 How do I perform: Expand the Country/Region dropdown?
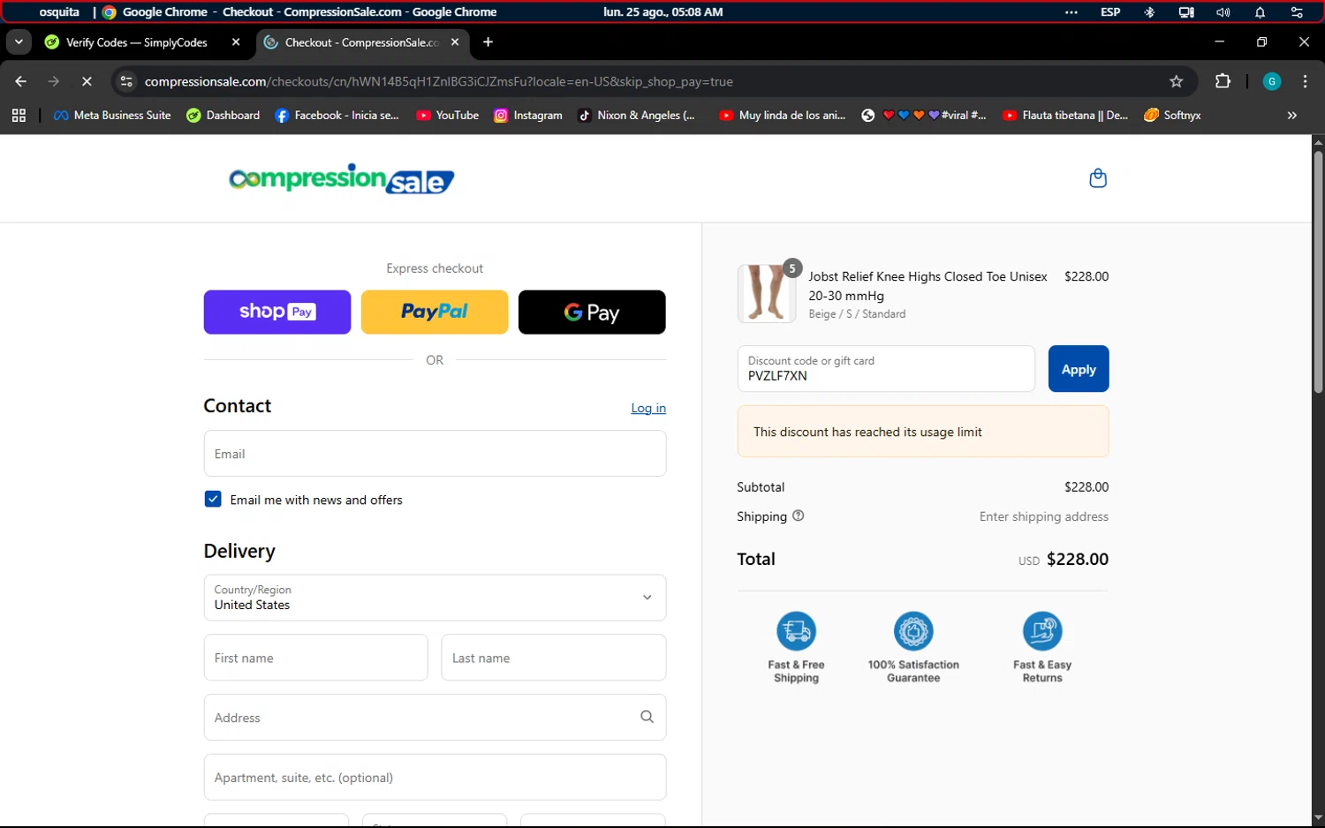click(x=435, y=598)
